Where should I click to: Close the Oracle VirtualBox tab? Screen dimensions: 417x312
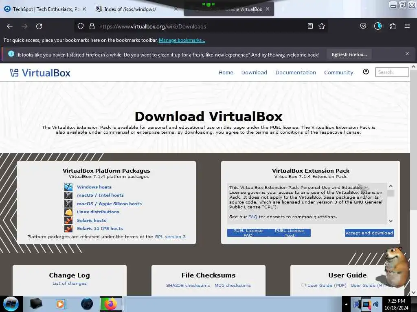point(268,9)
